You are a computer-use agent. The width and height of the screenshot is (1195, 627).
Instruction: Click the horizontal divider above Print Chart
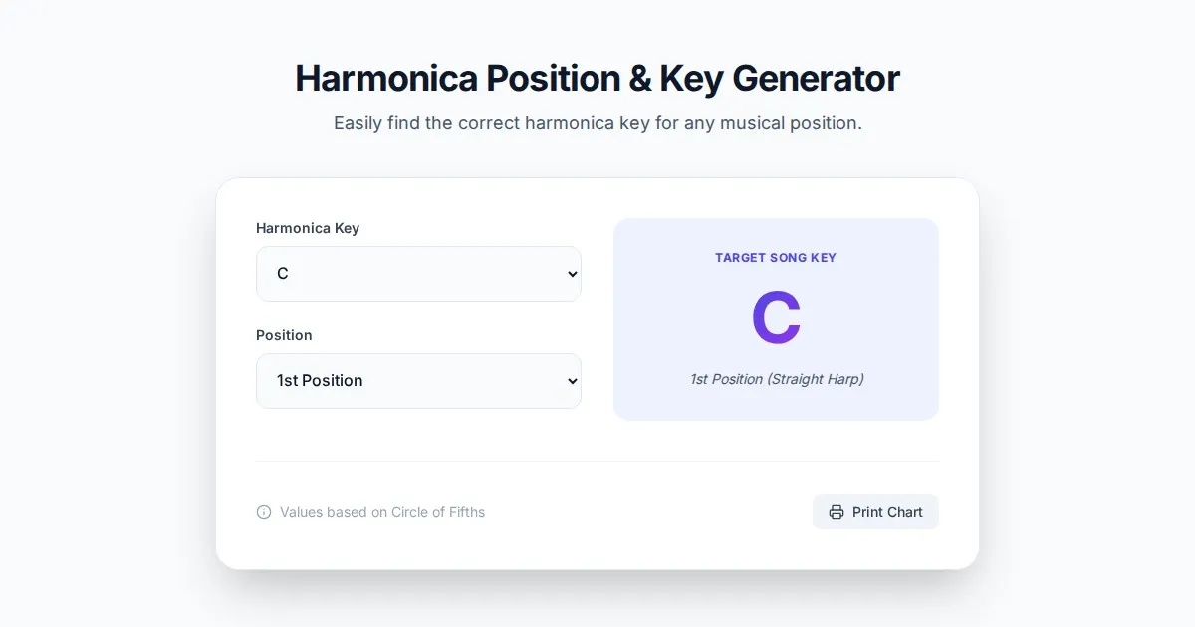point(597,461)
